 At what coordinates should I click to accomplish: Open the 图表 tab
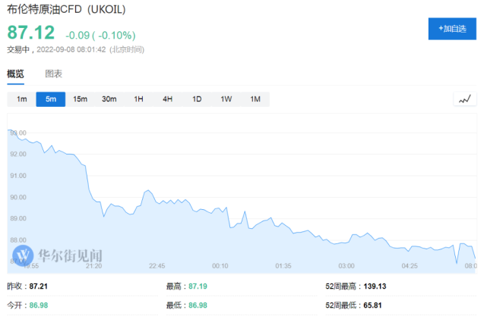(53, 74)
